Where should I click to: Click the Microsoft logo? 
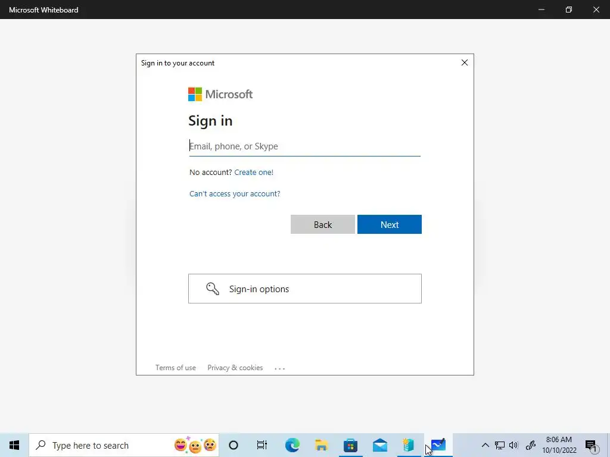click(x=220, y=94)
